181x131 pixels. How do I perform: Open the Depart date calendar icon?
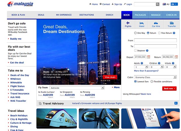(x=148, y=57)
